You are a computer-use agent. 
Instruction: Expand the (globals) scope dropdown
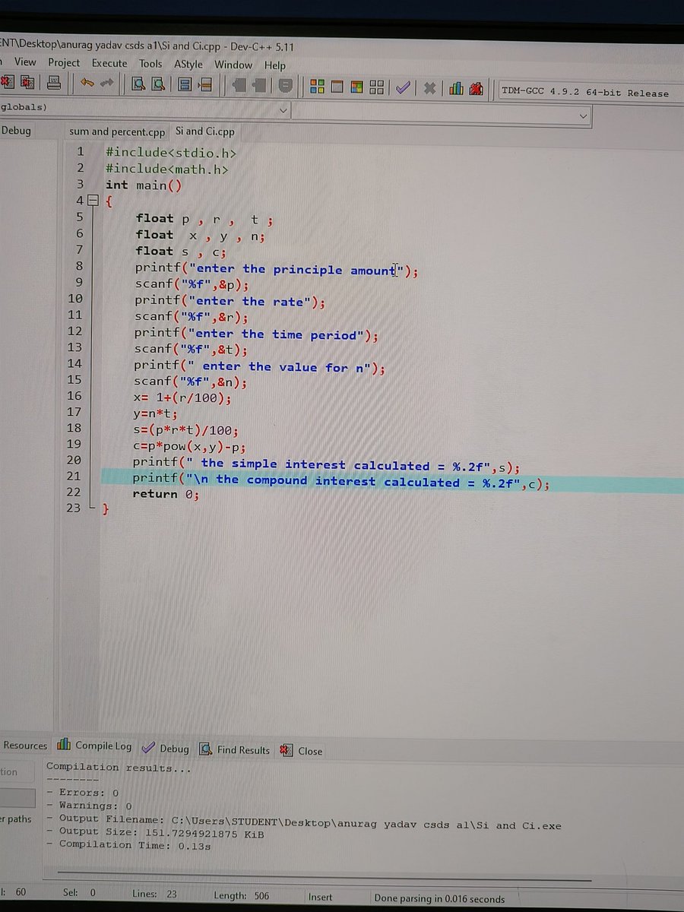[283, 110]
